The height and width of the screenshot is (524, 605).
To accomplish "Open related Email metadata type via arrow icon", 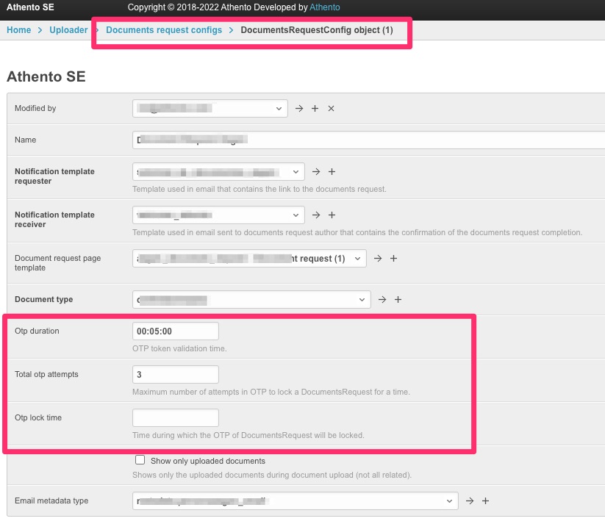I will [470, 500].
